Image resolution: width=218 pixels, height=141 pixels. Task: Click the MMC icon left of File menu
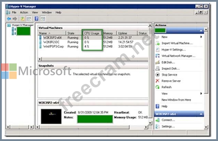pos(8,12)
